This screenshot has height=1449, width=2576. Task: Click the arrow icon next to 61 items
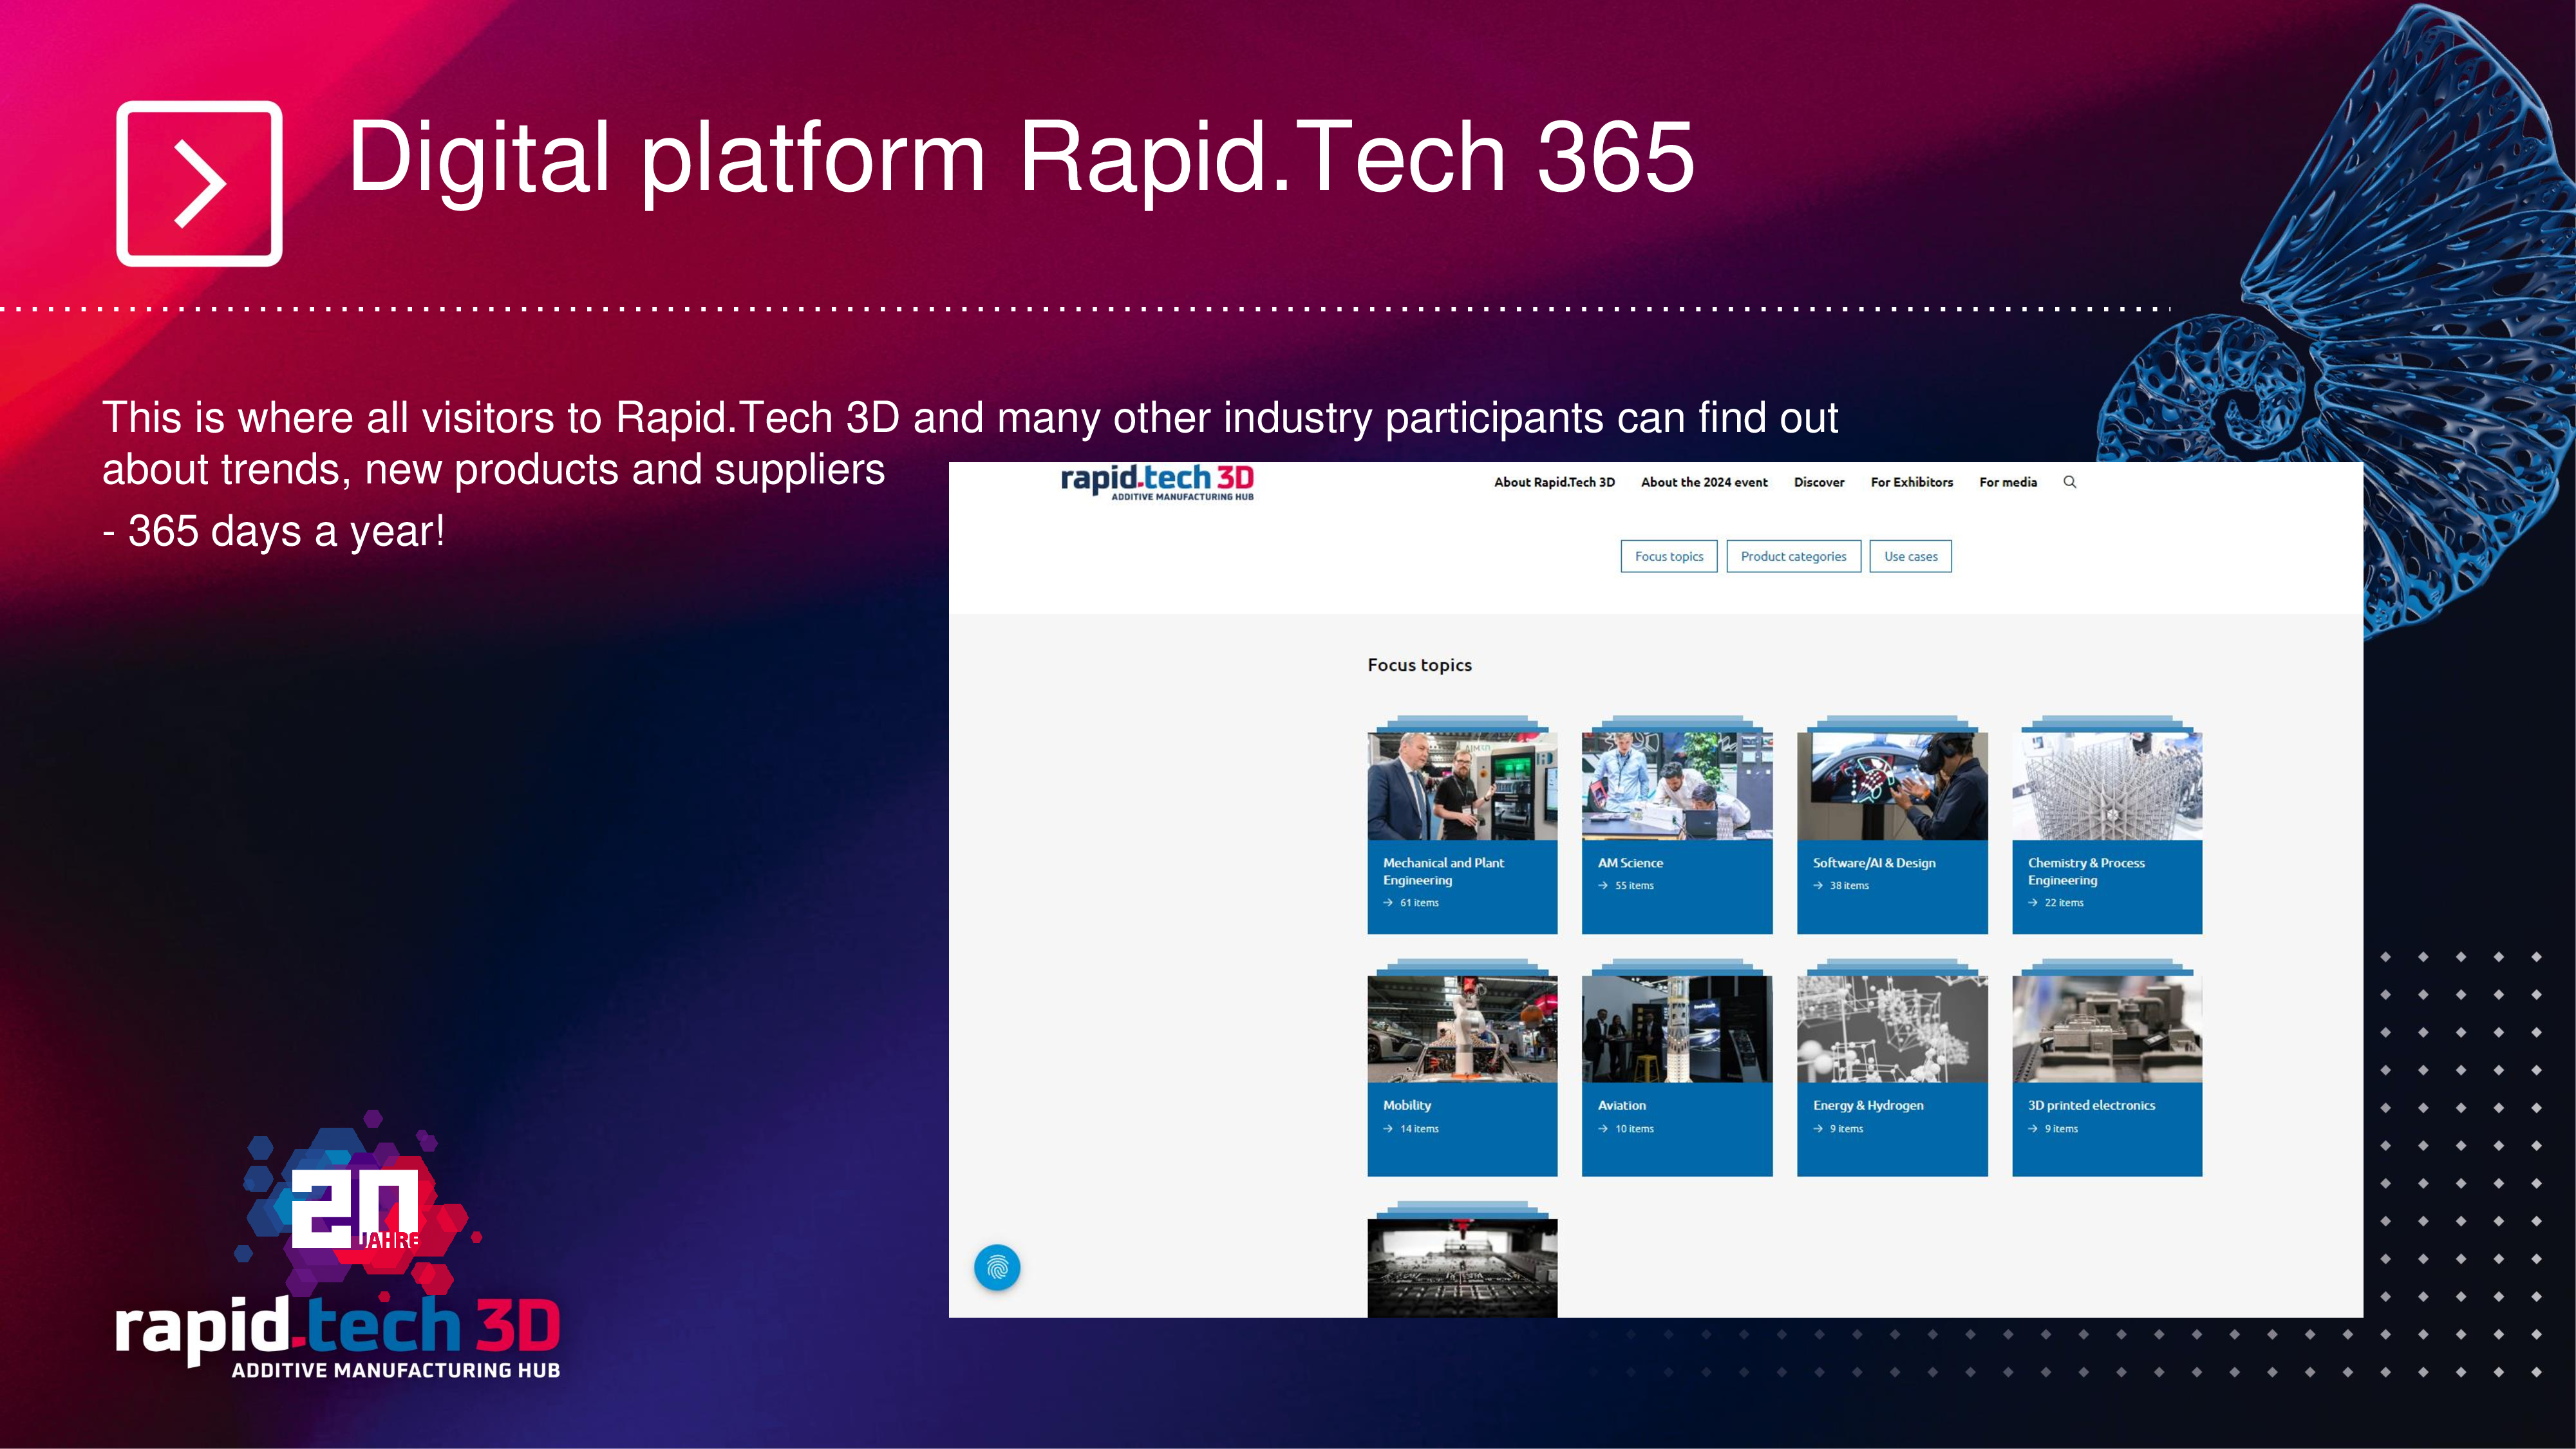click(x=1388, y=903)
